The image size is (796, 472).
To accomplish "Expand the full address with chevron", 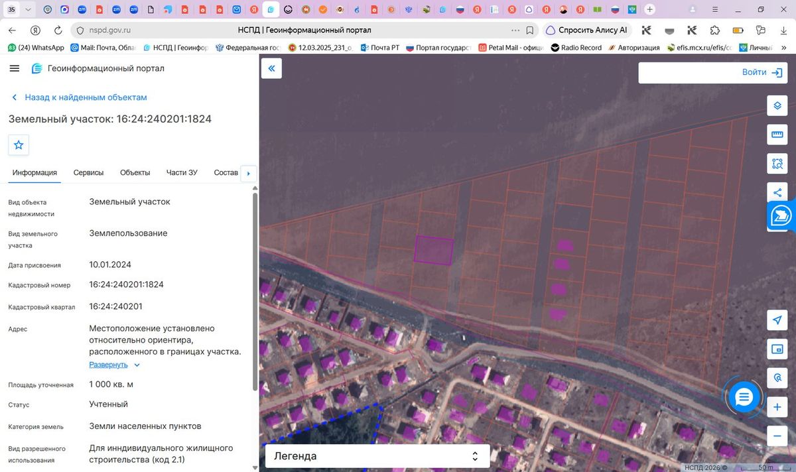I will (x=137, y=365).
